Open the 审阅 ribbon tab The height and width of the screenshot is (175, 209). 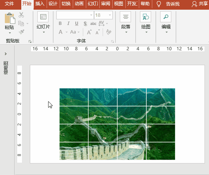106,4
